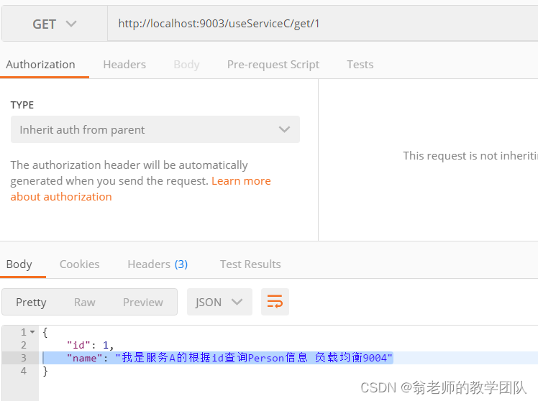Open the response Cookies tab

point(80,264)
